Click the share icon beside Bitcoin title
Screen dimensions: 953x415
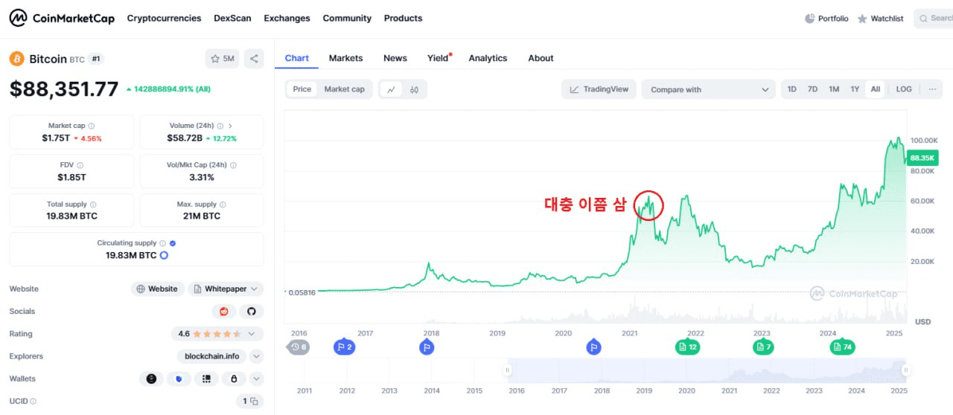[254, 59]
